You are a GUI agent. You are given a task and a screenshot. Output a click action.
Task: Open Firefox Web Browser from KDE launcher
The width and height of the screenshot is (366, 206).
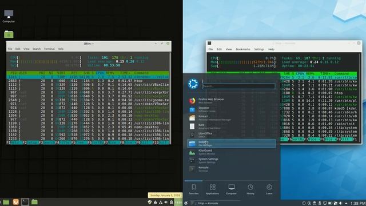pos(231,101)
